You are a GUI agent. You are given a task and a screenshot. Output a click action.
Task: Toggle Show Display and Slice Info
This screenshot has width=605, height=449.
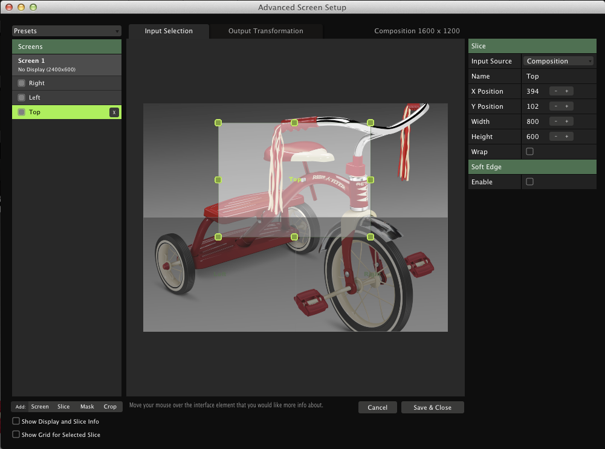point(16,421)
